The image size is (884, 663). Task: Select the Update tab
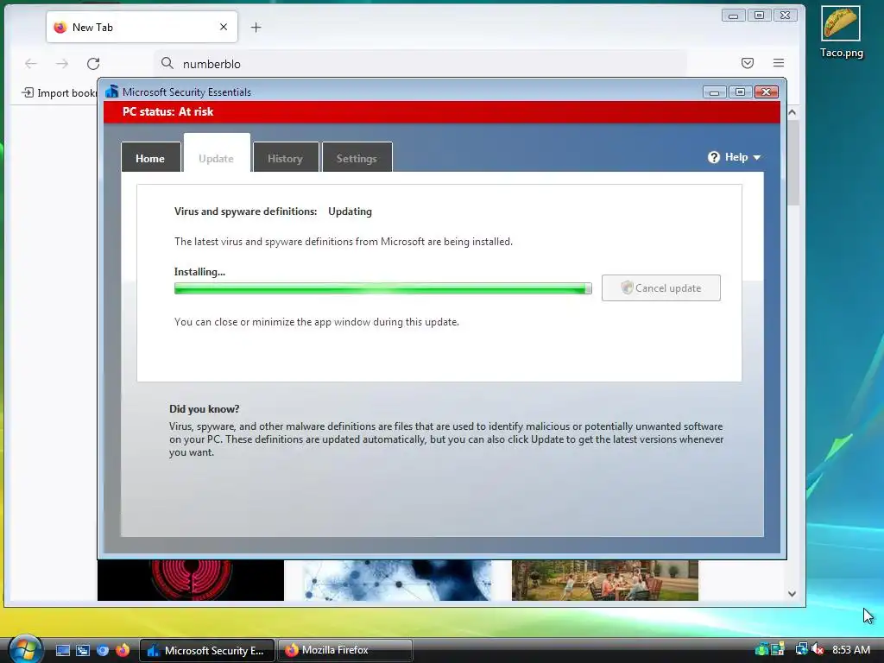[217, 154]
